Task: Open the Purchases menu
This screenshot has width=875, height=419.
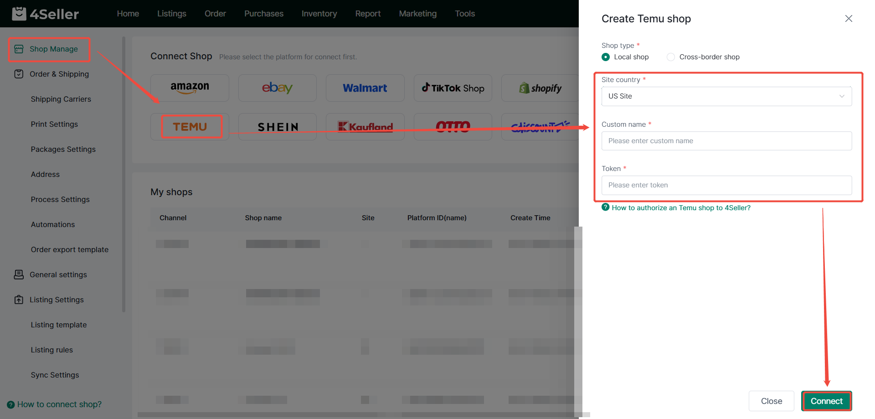Action: point(264,14)
